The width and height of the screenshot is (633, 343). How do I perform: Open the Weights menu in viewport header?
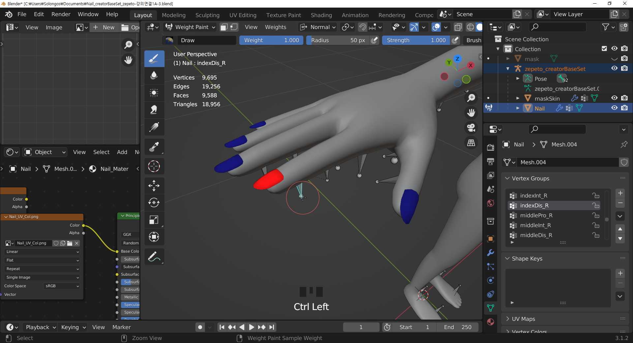click(276, 27)
